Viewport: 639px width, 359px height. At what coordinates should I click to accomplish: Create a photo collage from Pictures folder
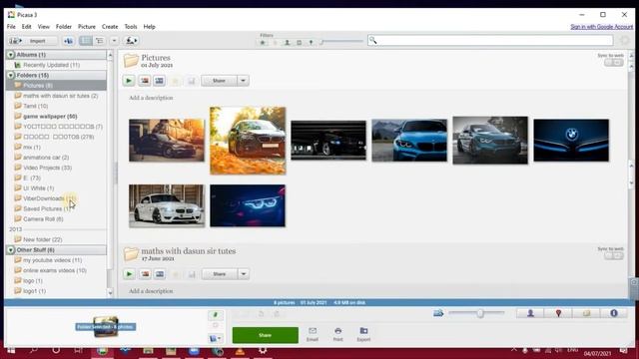145,81
